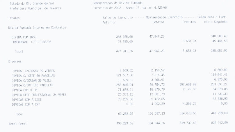Click the 'FUNDURBANO CTO 13185/95' row label
Screen dimensions: 235x132
[32, 41]
